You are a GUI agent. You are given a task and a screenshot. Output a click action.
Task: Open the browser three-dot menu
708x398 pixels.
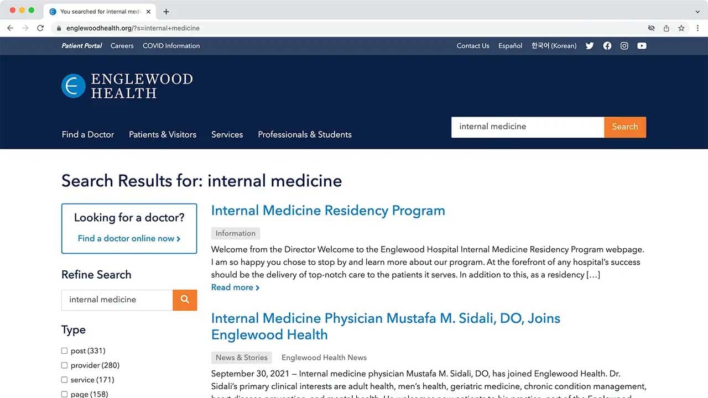(698, 28)
